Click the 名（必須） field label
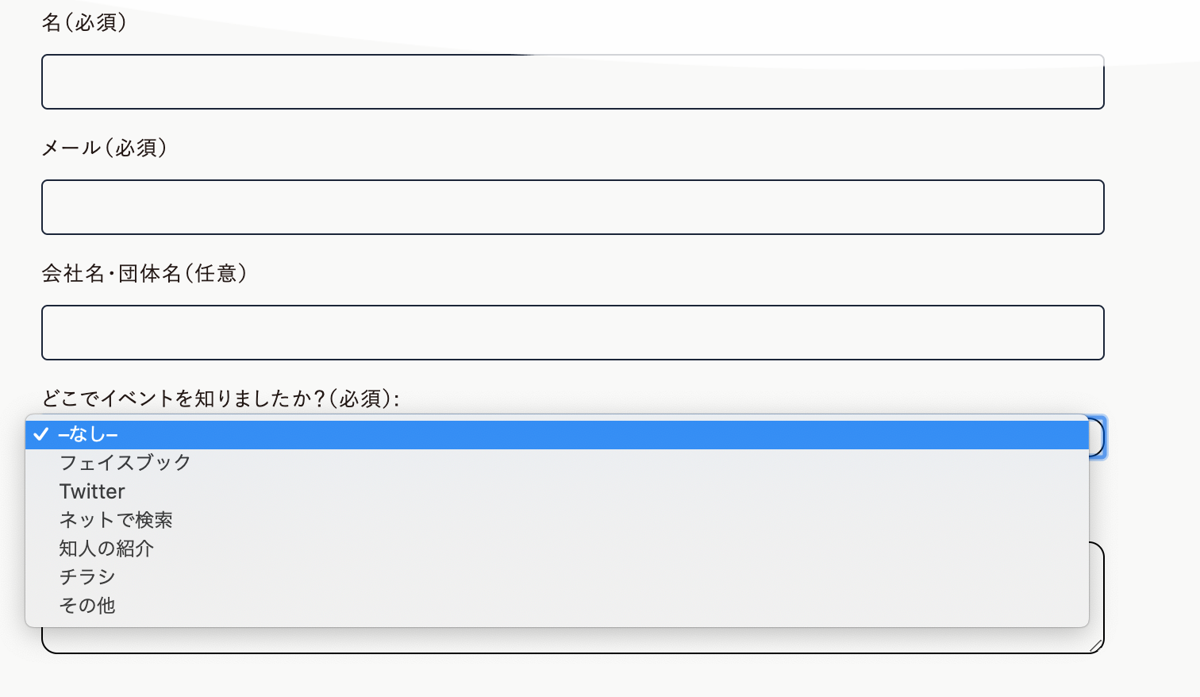 coord(85,22)
